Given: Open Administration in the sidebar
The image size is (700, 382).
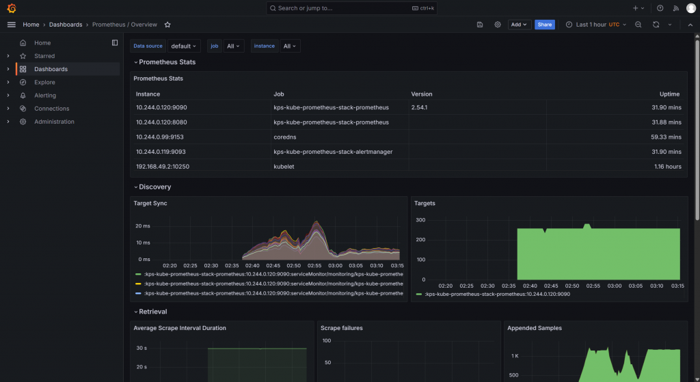Looking at the screenshot, I should [55, 122].
